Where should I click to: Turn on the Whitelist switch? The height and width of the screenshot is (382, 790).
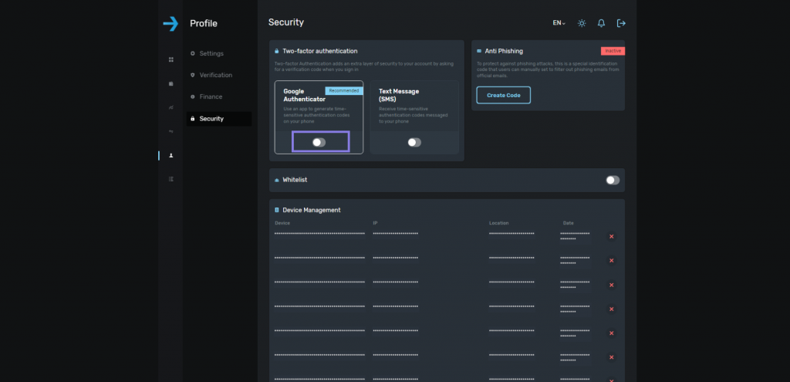613,180
